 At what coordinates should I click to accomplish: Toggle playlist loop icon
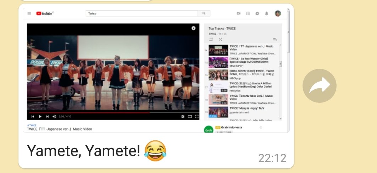point(211,39)
